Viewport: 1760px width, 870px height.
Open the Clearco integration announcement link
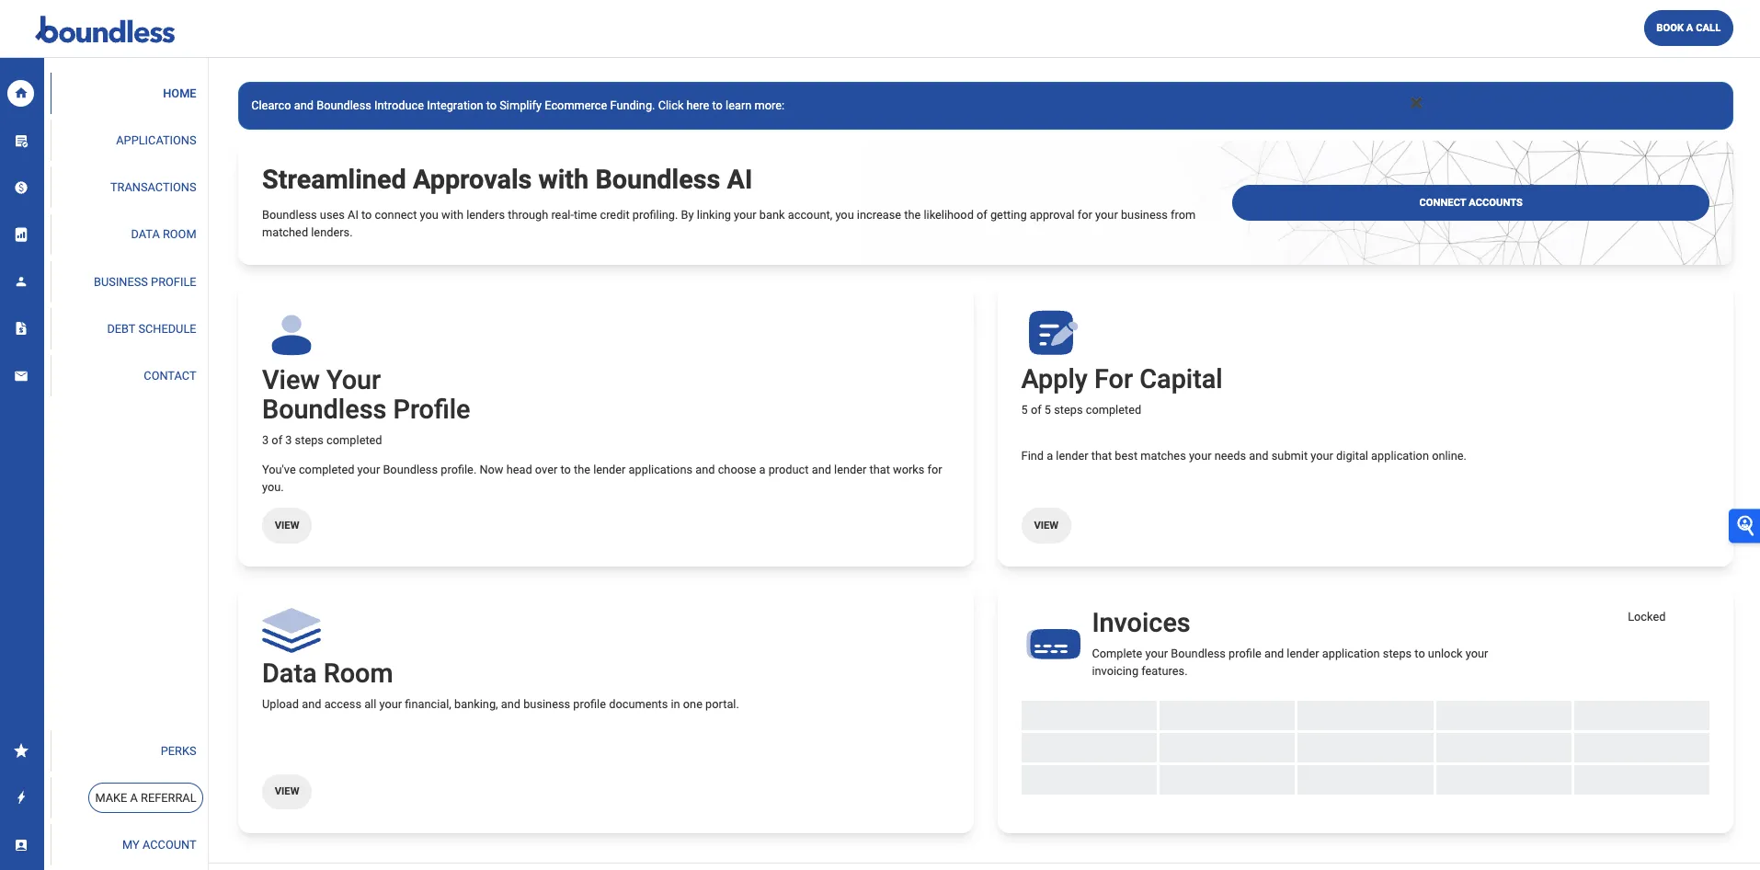tap(518, 106)
